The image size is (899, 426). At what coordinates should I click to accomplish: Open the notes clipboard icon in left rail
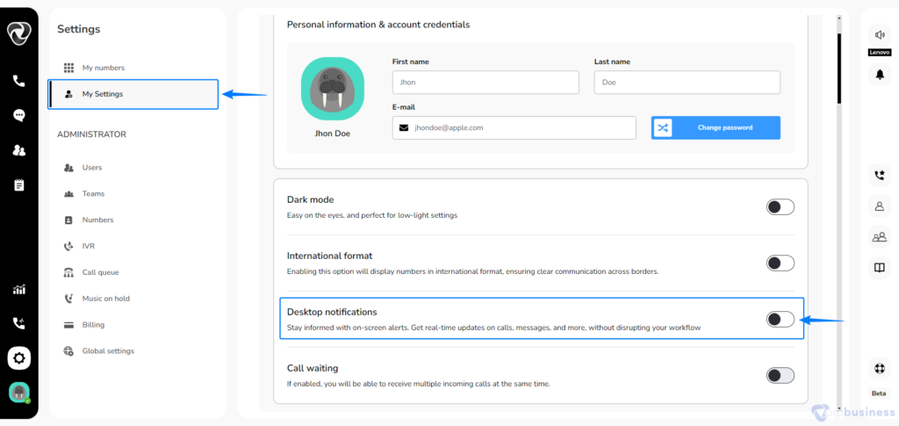(x=19, y=185)
